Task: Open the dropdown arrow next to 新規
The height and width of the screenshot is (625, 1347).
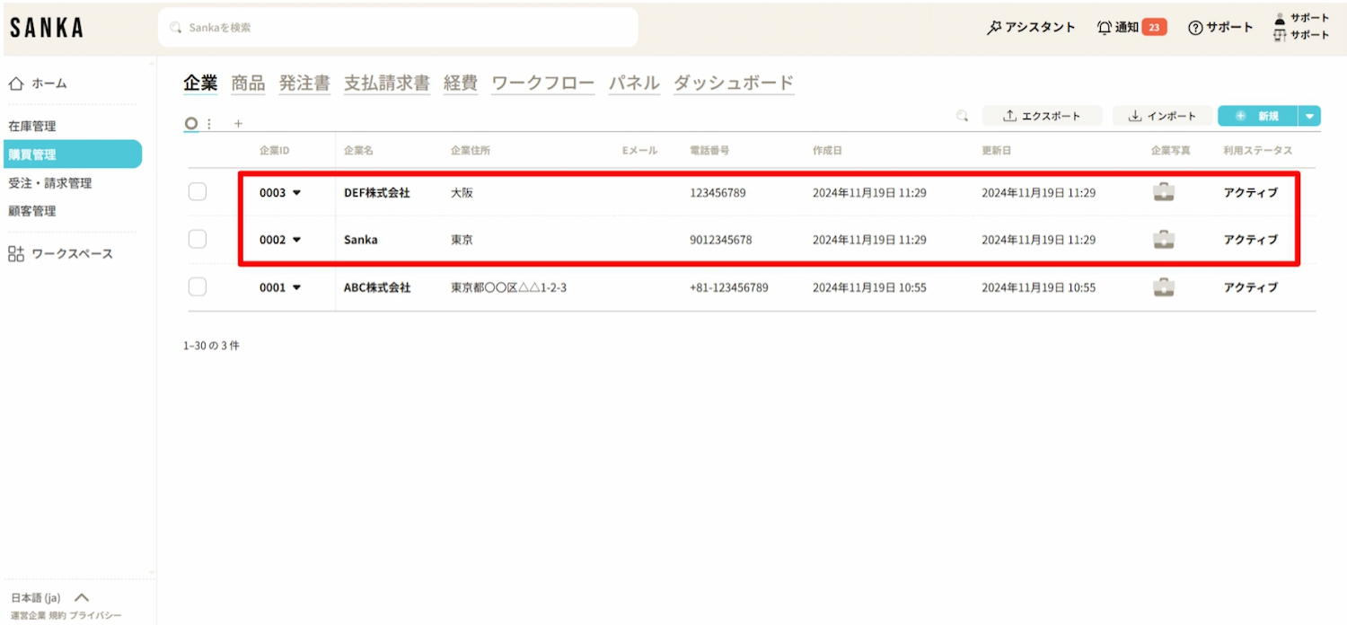Action: pyautogui.click(x=1309, y=116)
